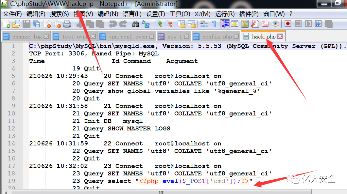Viewport: 347px width, 194px height.
Task: Click the Zoom Out magnifier icon
Action: (x=169, y=24)
